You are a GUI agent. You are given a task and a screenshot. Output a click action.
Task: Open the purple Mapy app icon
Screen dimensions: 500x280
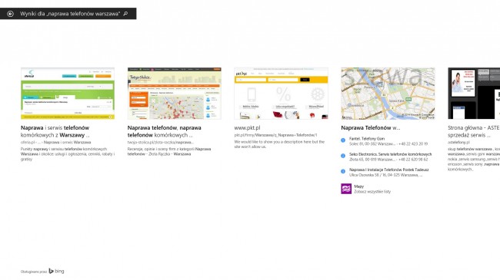(x=346, y=189)
